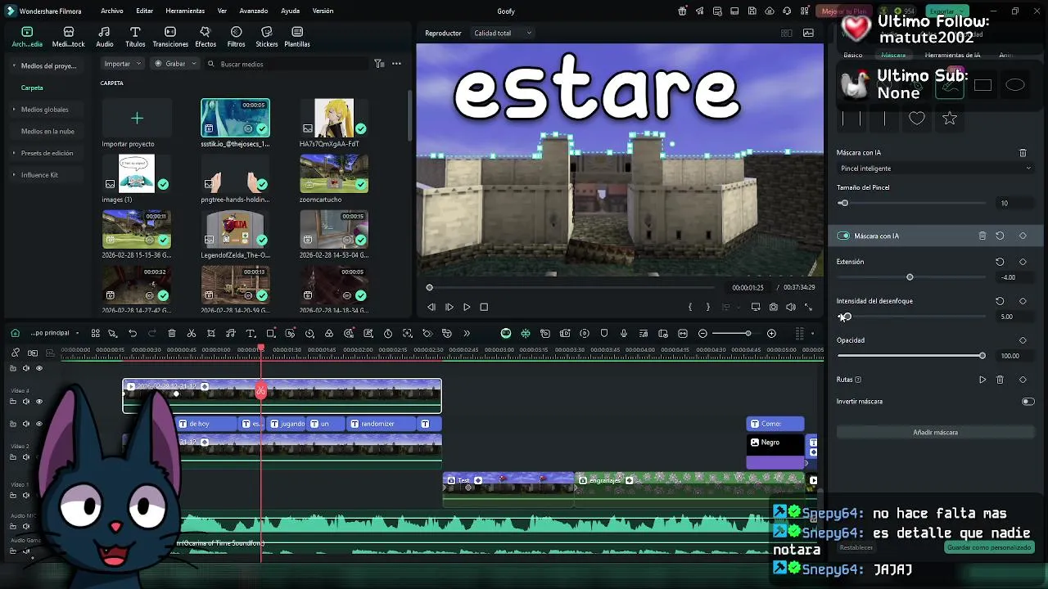1048x589 pixels.
Task: Take a snapshot with the camera icon
Action: (x=773, y=307)
